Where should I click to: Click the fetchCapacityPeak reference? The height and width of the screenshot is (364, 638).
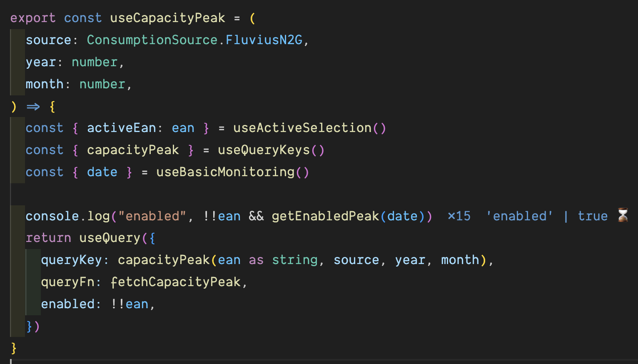(x=176, y=282)
